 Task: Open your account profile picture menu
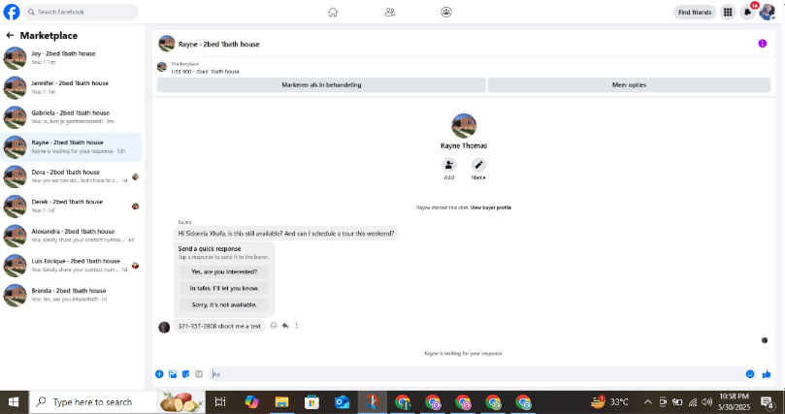767,12
